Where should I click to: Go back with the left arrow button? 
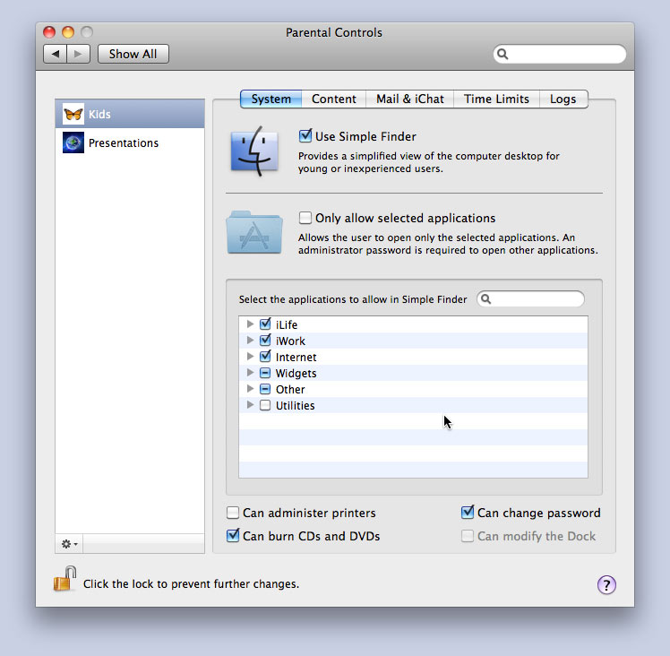[56, 54]
